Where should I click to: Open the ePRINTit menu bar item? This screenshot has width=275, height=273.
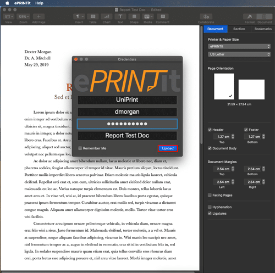23,3
